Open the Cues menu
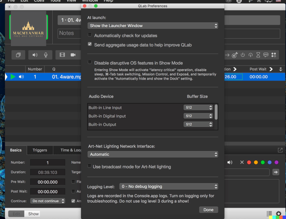Image resolution: width=286 pixels, height=219 pixels. [x=39, y=1]
